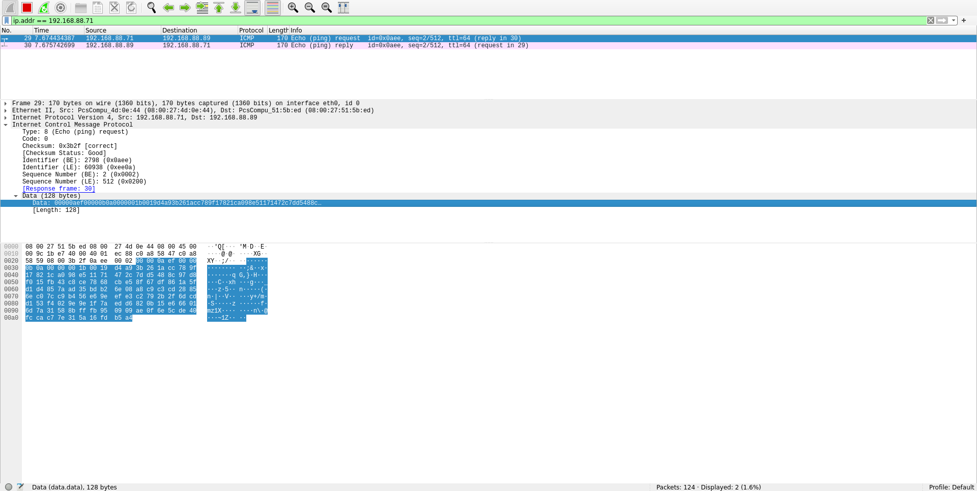Select Sequence Number (BE): 2 field
Viewport: 977px width, 491px height.
pos(80,174)
